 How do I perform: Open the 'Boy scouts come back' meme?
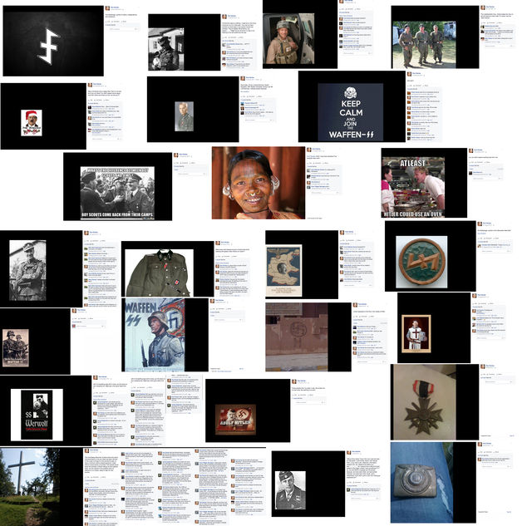(117, 193)
